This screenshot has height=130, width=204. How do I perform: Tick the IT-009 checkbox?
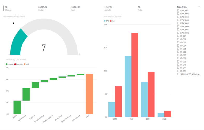178,62
